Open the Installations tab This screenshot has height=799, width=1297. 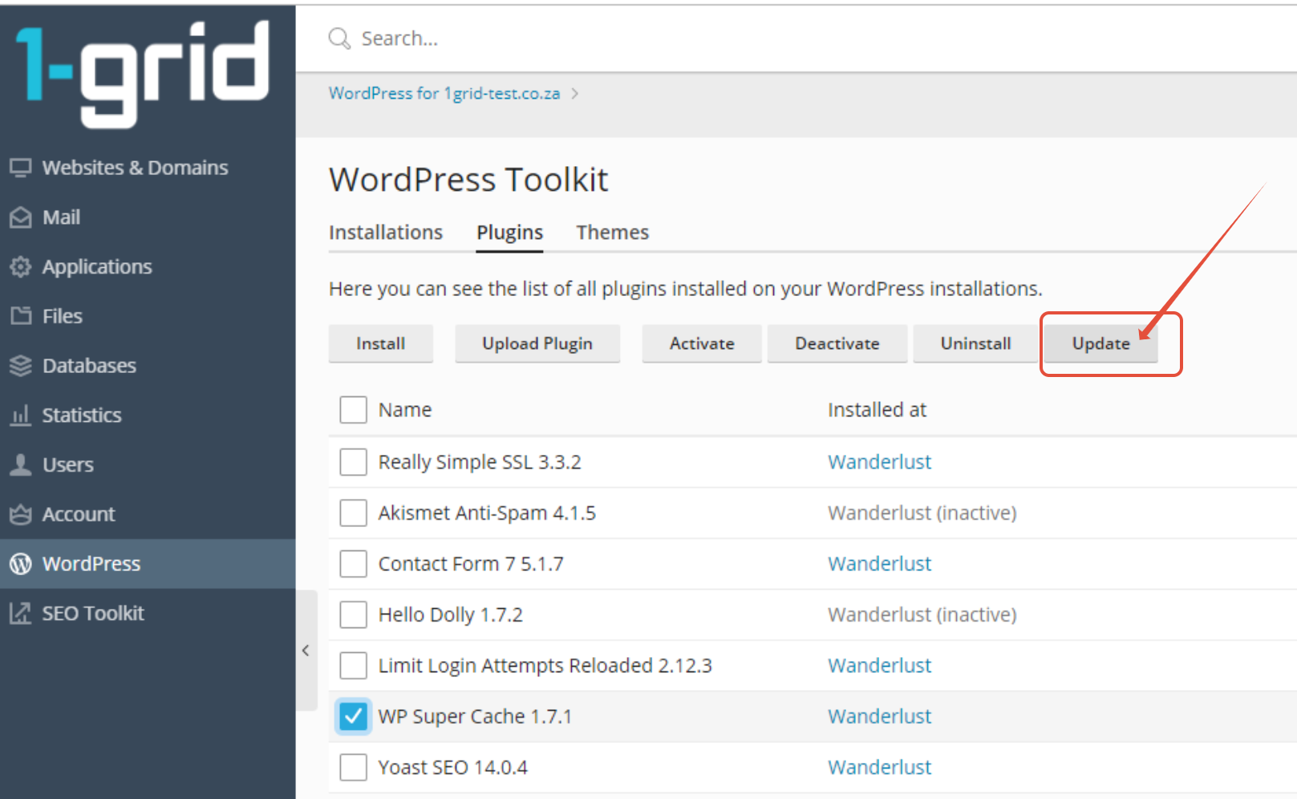pyautogui.click(x=386, y=233)
